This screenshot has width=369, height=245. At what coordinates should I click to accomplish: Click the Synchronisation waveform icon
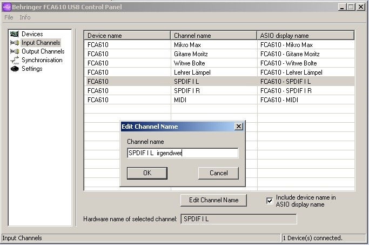15,60
